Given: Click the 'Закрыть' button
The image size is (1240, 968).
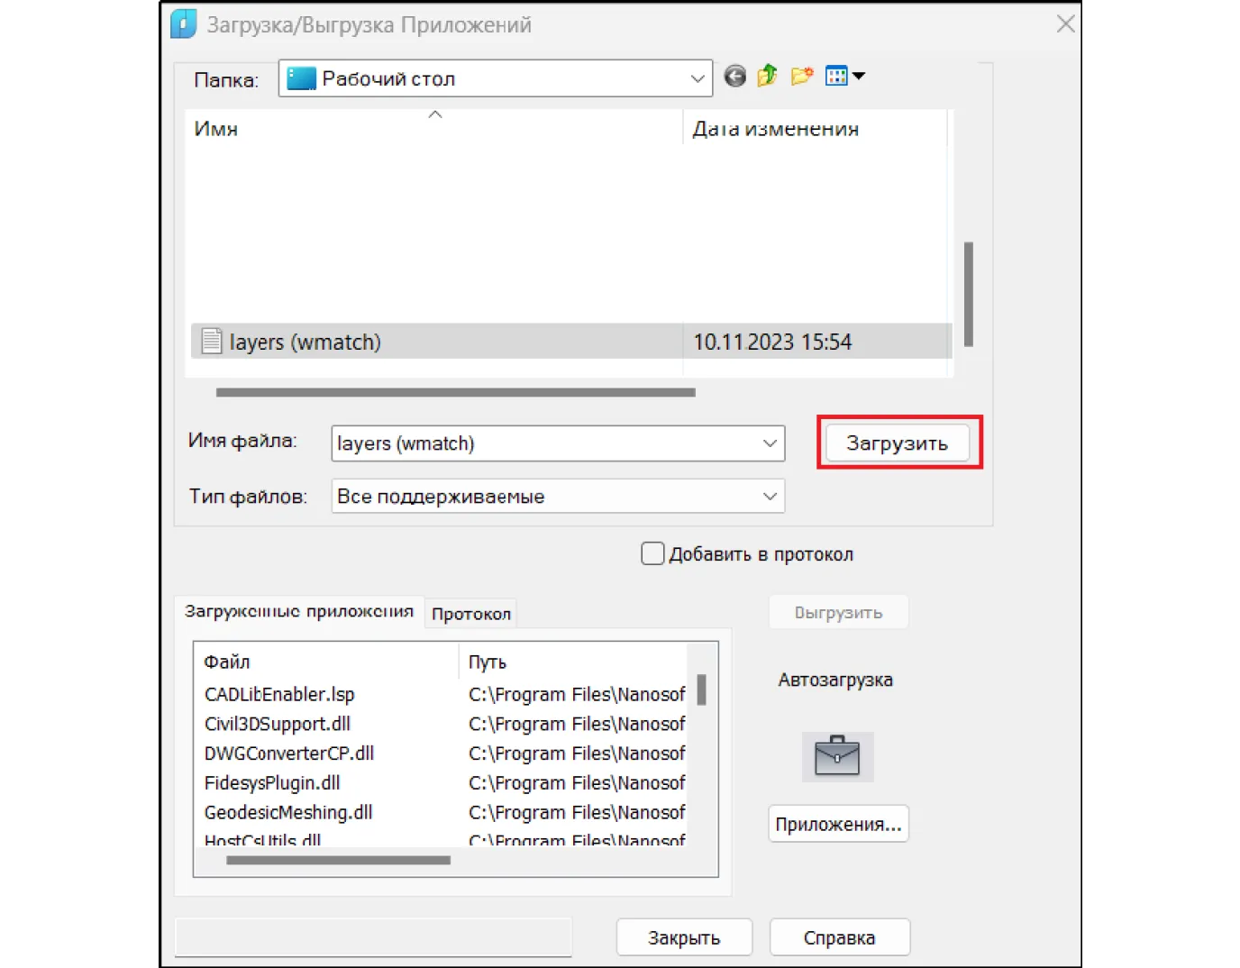Looking at the screenshot, I should (683, 938).
